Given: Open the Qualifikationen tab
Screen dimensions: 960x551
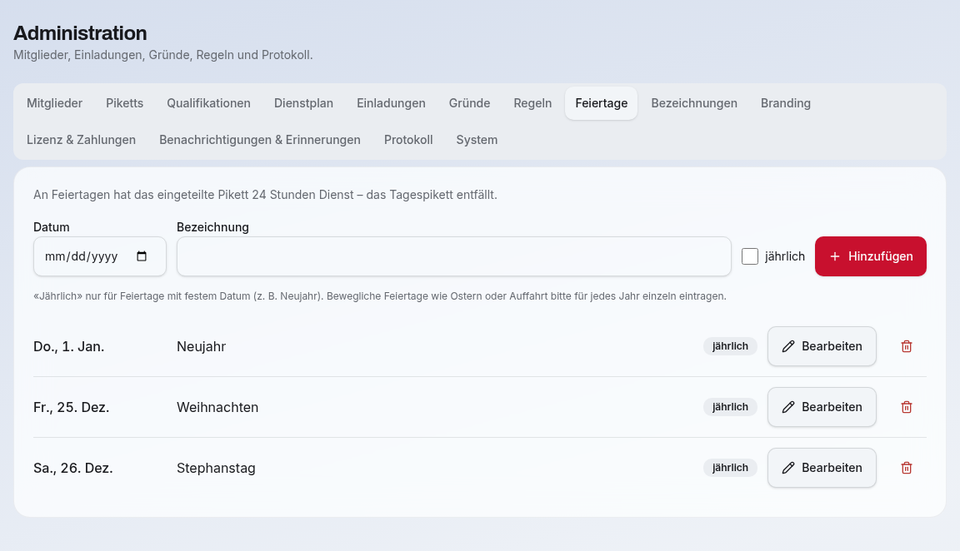Looking at the screenshot, I should pyautogui.click(x=209, y=103).
